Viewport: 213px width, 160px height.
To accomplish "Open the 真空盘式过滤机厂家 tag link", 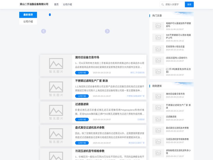I will 136,143.
